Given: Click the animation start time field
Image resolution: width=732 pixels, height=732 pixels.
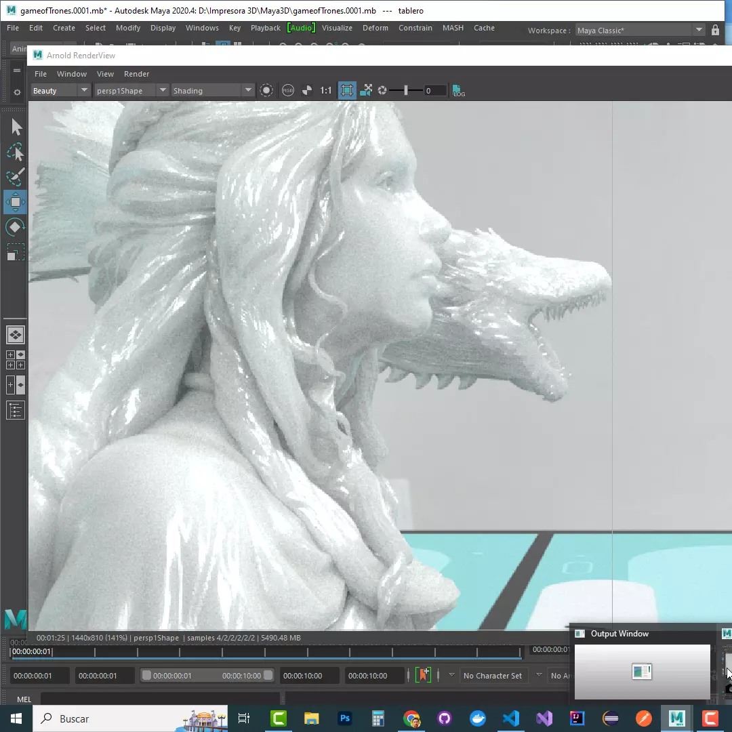Looking at the screenshot, I should click(40, 676).
